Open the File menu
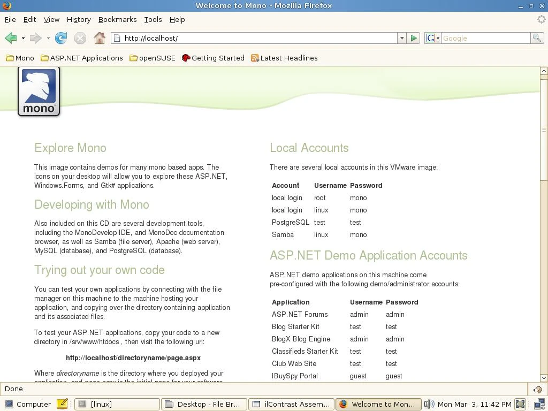 pyautogui.click(x=10, y=20)
